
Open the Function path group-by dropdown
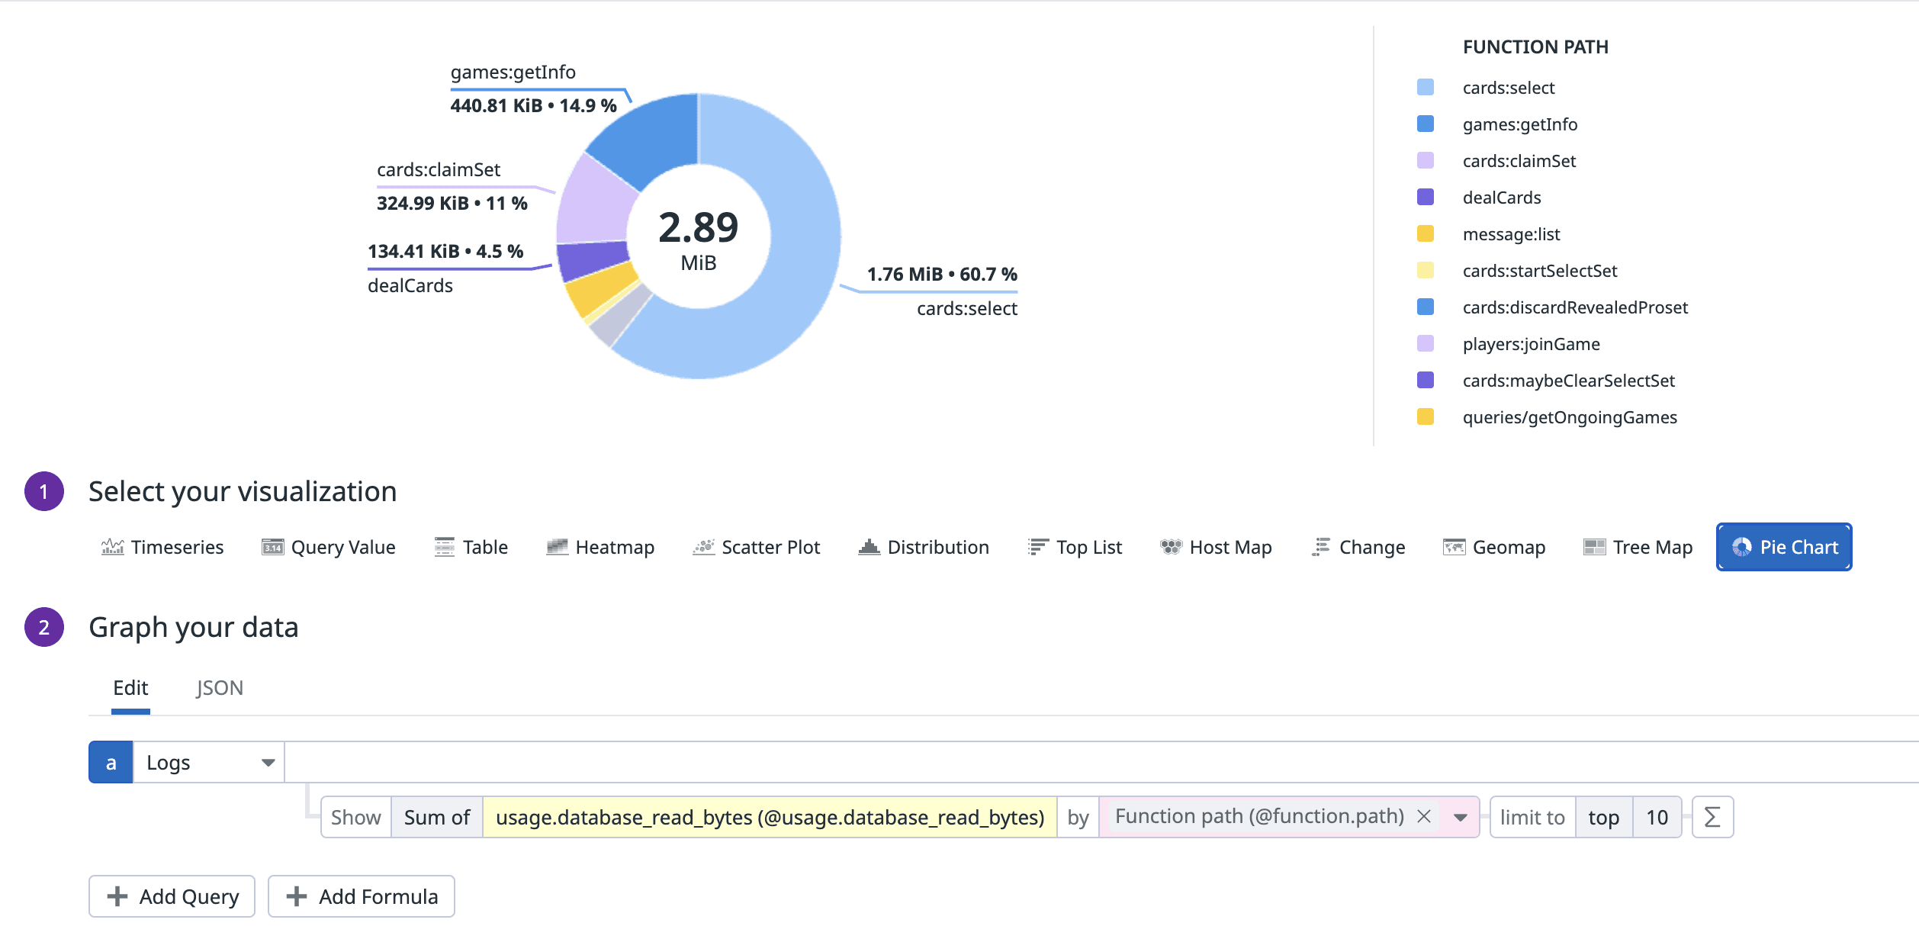point(1461,816)
